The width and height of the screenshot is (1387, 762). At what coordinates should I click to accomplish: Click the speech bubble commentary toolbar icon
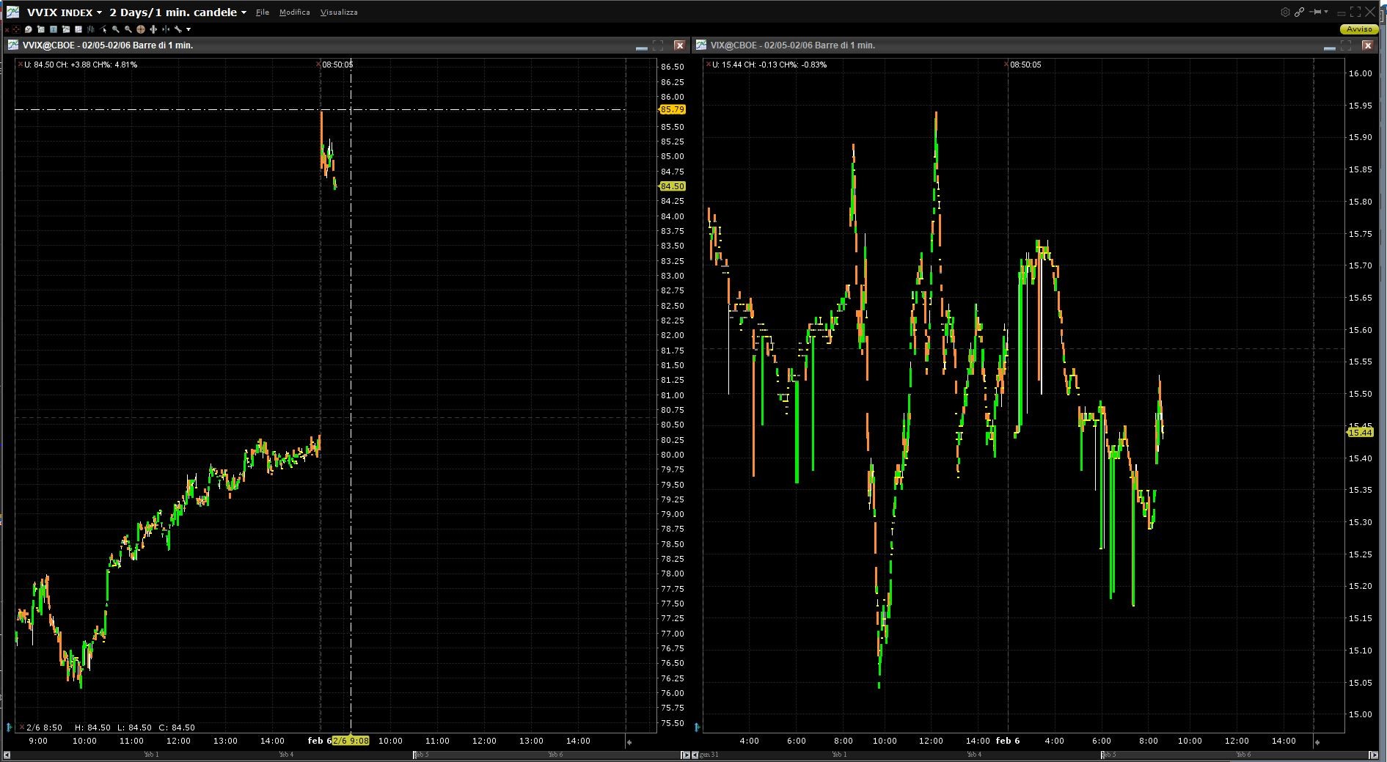click(x=29, y=29)
